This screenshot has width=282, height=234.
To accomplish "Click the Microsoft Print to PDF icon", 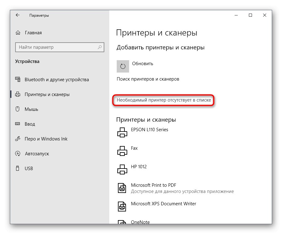I will tap(122, 188).
